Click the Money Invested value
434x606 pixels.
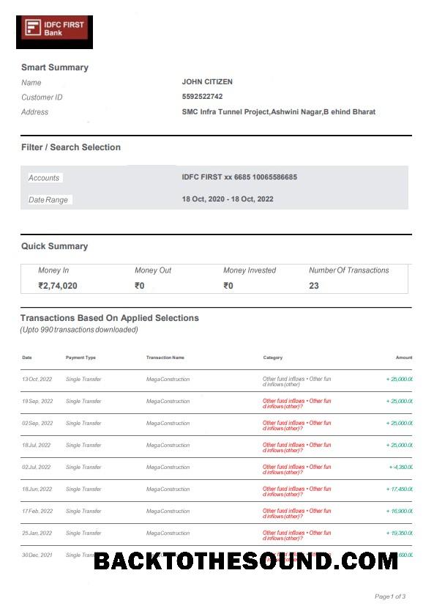point(228,286)
